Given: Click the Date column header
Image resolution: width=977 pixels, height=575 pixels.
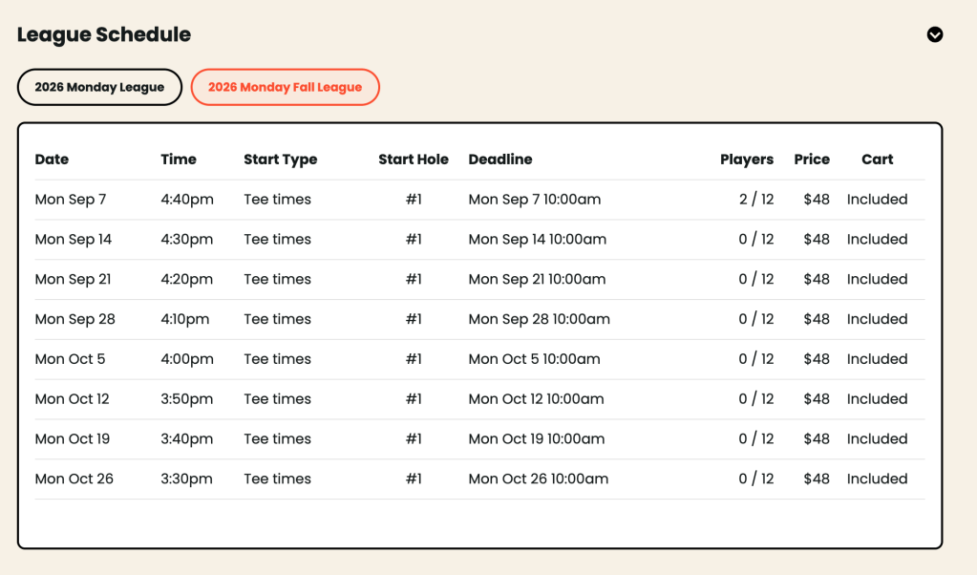Looking at the screenshot, I should point(52,160).
